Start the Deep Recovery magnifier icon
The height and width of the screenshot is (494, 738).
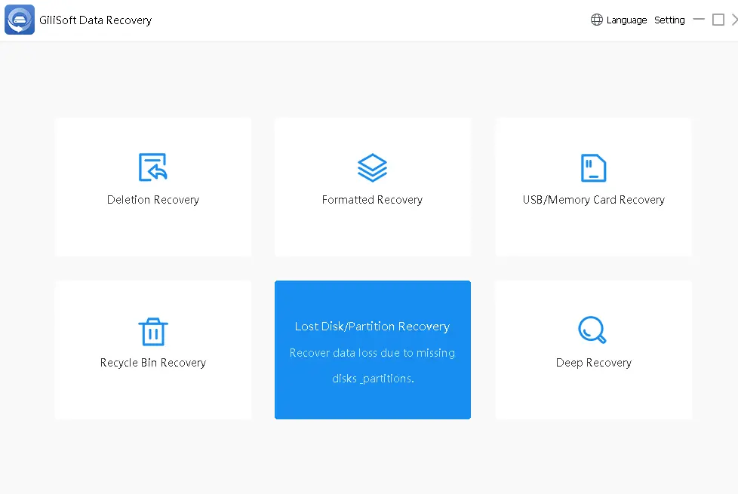click(x=592, y=330)
